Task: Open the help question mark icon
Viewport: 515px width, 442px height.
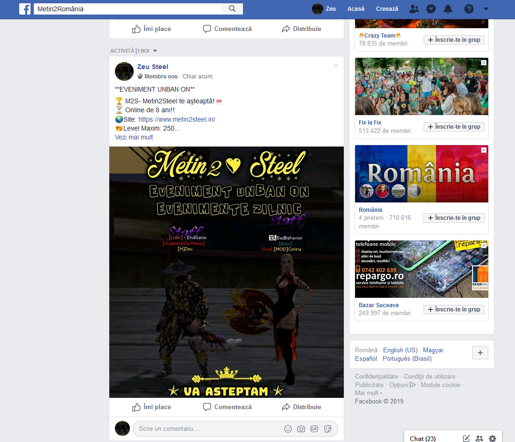Action: pos(469,9)
